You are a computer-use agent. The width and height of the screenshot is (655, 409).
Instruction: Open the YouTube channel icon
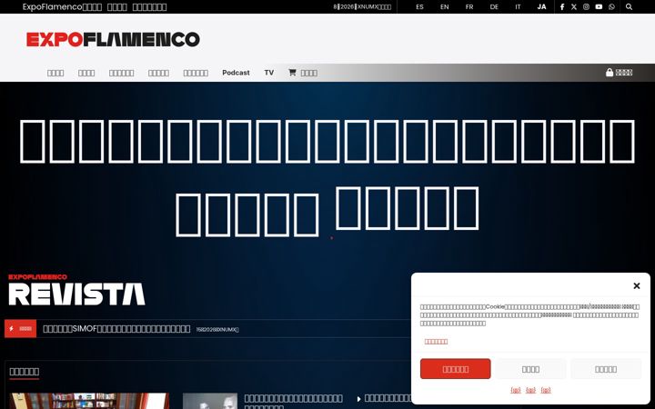coord(599,6)
